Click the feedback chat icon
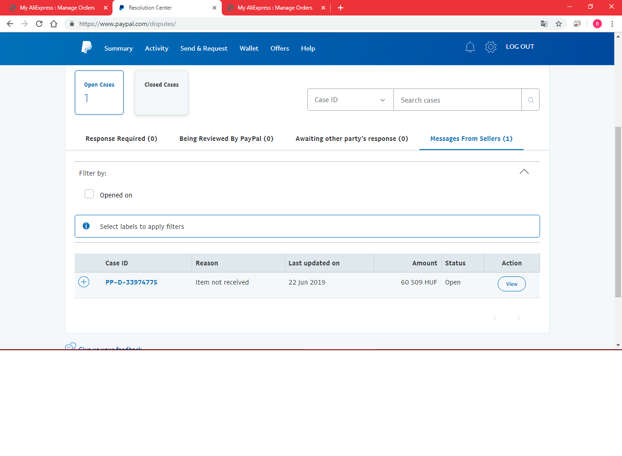The width and height of the screenshot is (622, 456). pos(71,347)
